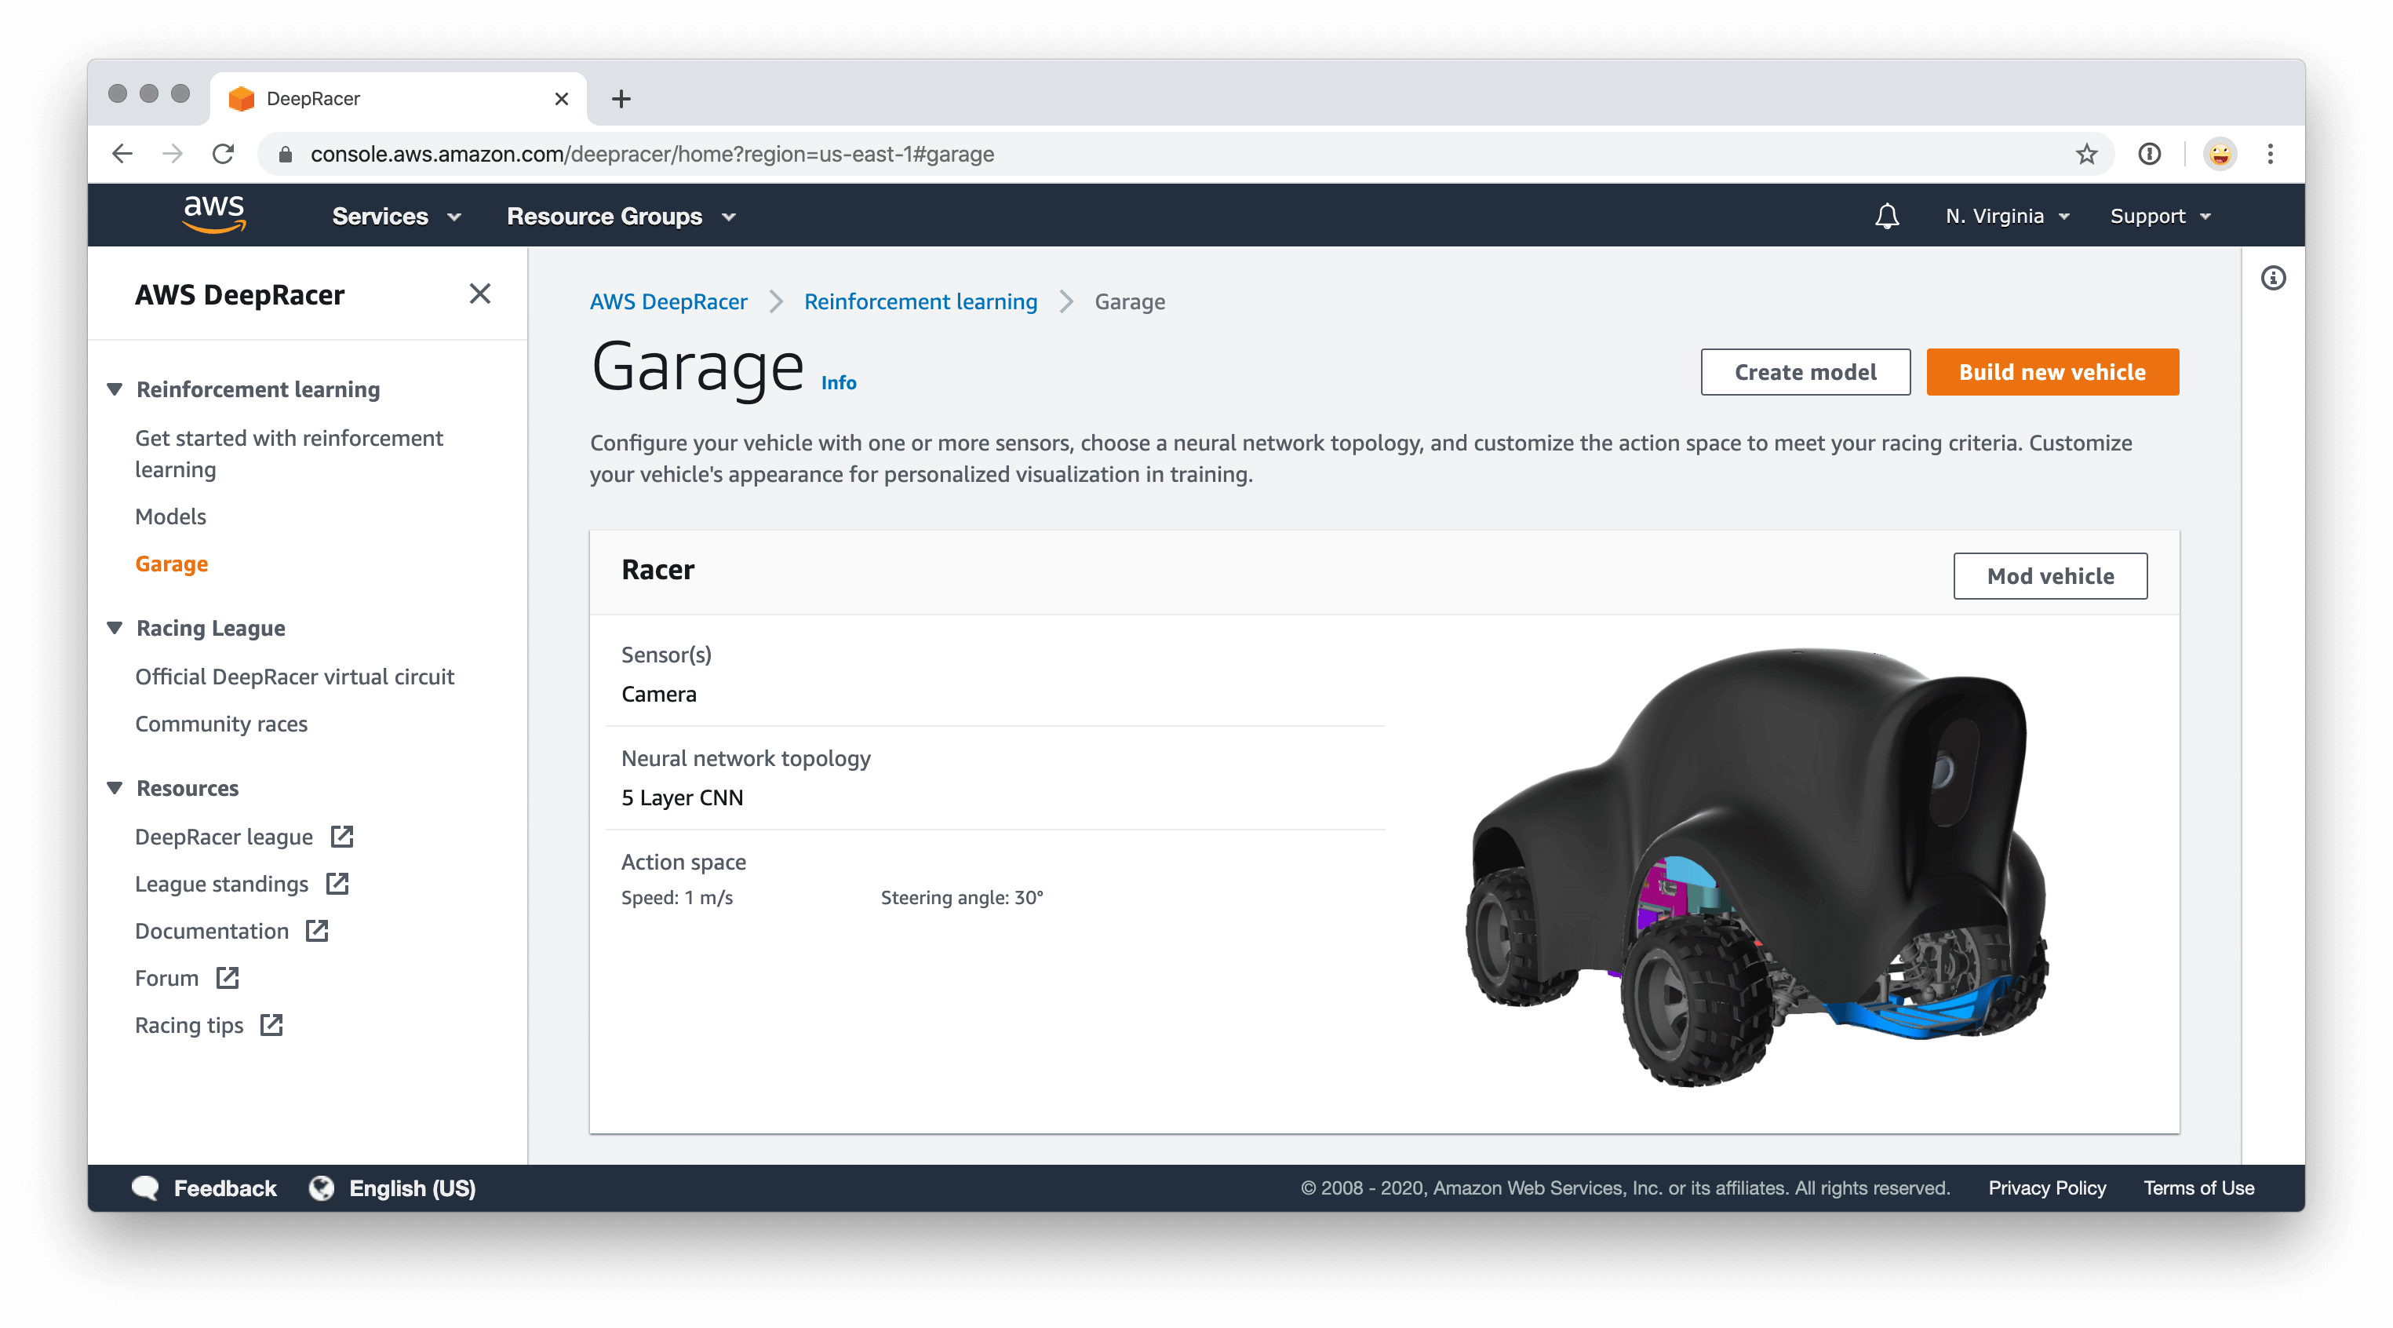
Task: Click the external link icon beside League standings
Action: (x=337, y=883)
